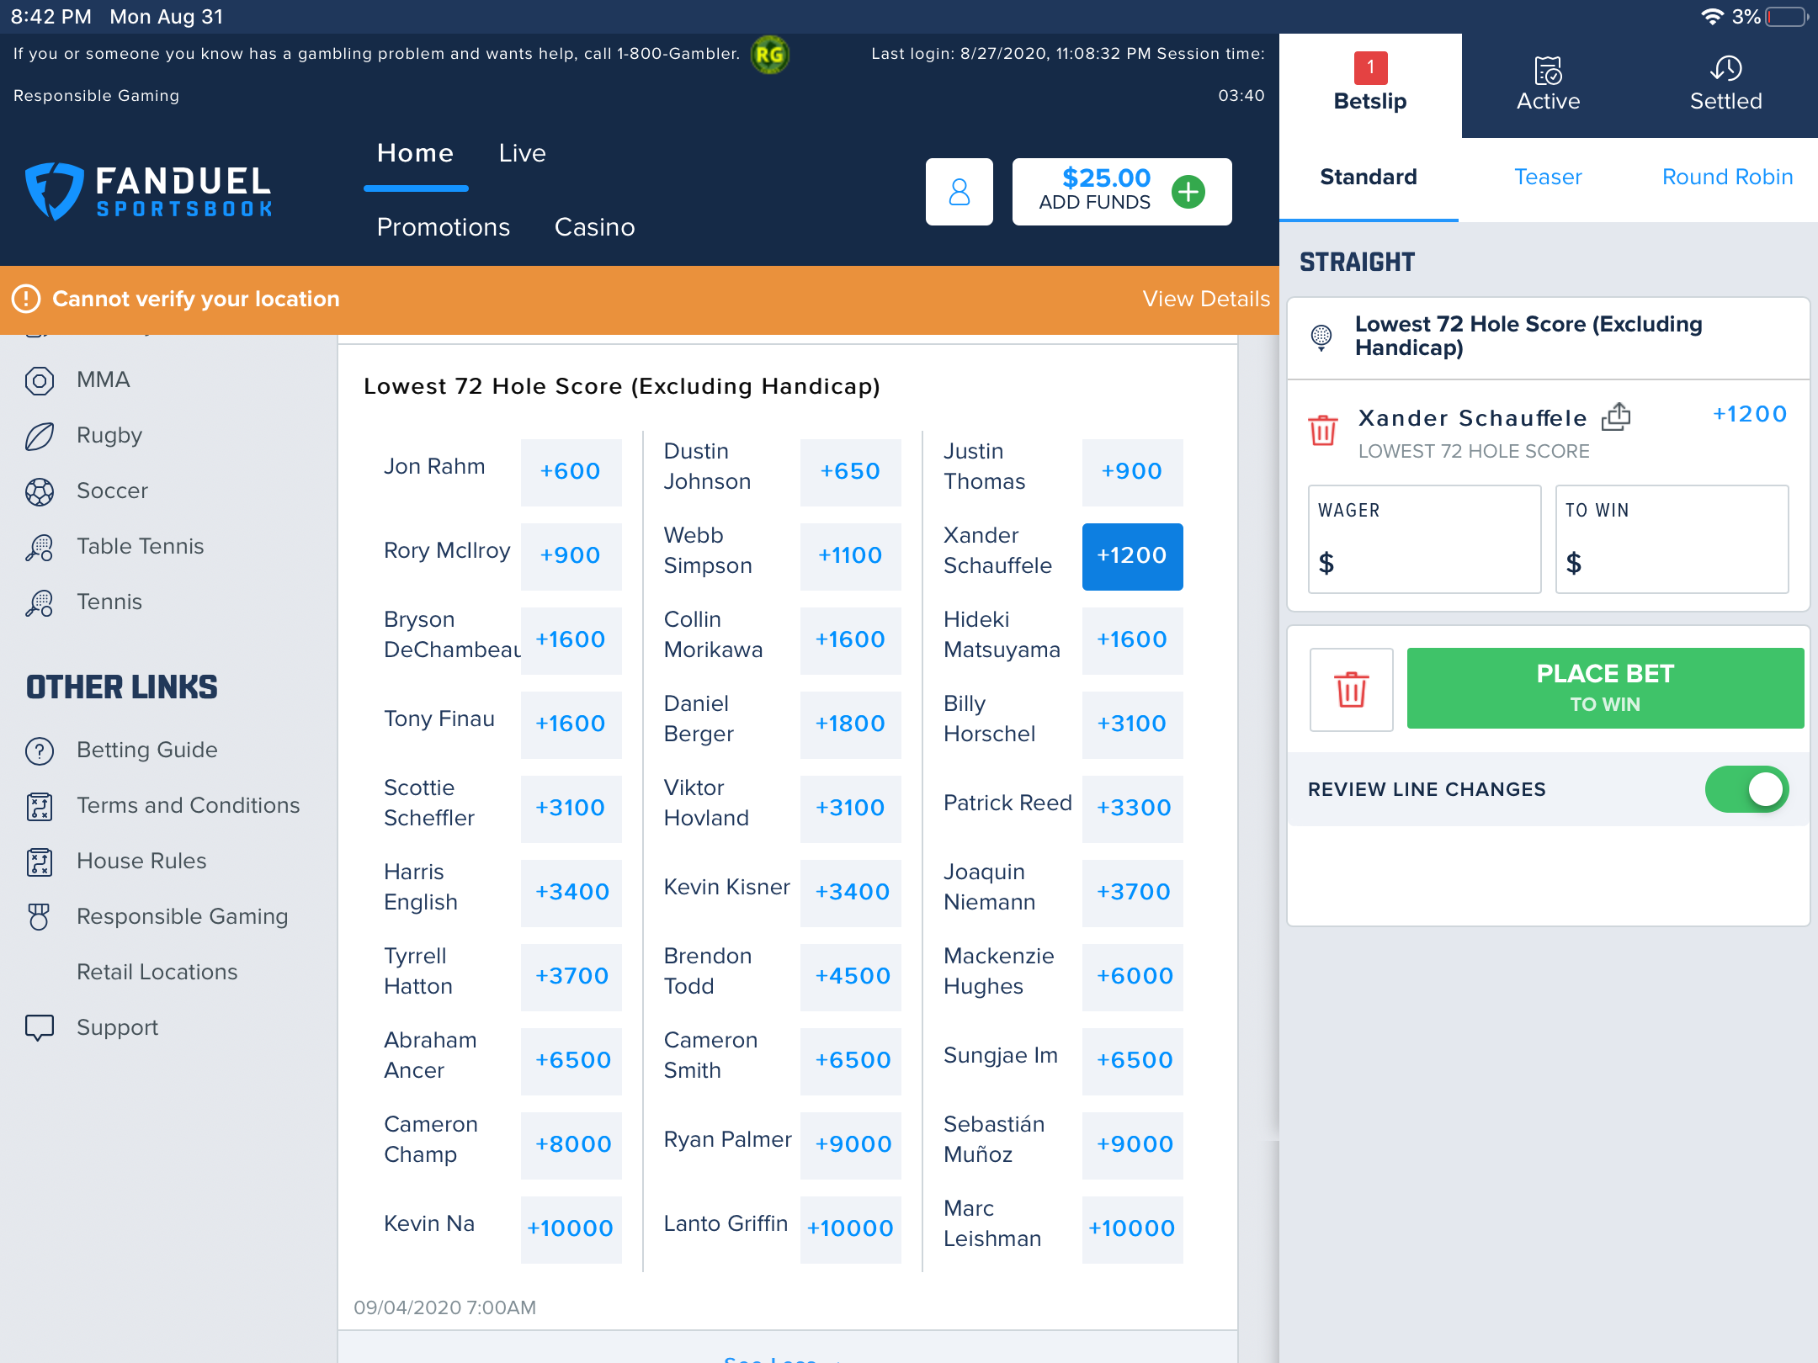This screenshot has height=1363, width=1818.
Task: Select the MMA sport icon
Action: tap(40, 380)
